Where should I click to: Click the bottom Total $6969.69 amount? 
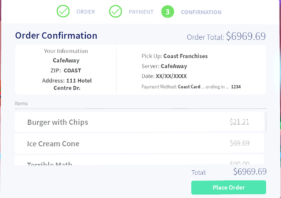pos(250,172)
